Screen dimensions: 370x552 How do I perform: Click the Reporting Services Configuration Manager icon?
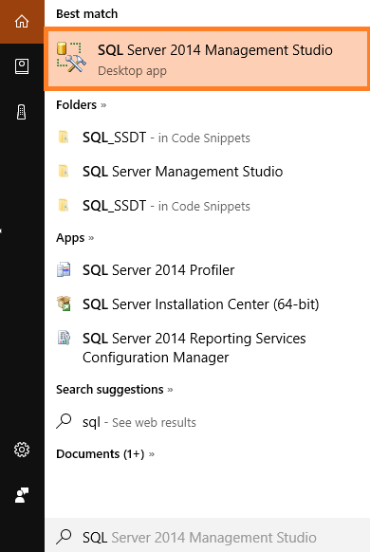(64, 338)
